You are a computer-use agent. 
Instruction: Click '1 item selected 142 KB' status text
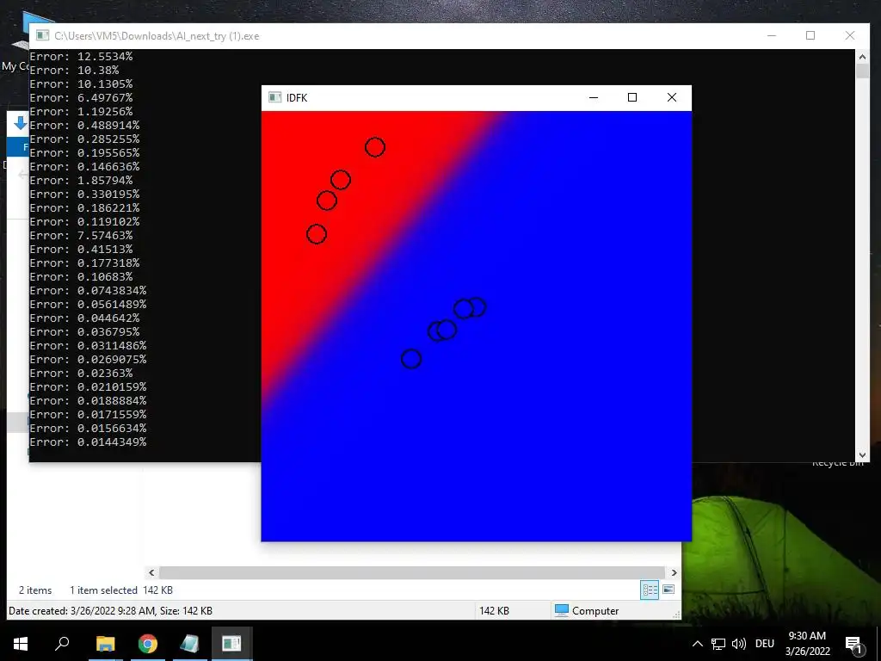point(121,590)
